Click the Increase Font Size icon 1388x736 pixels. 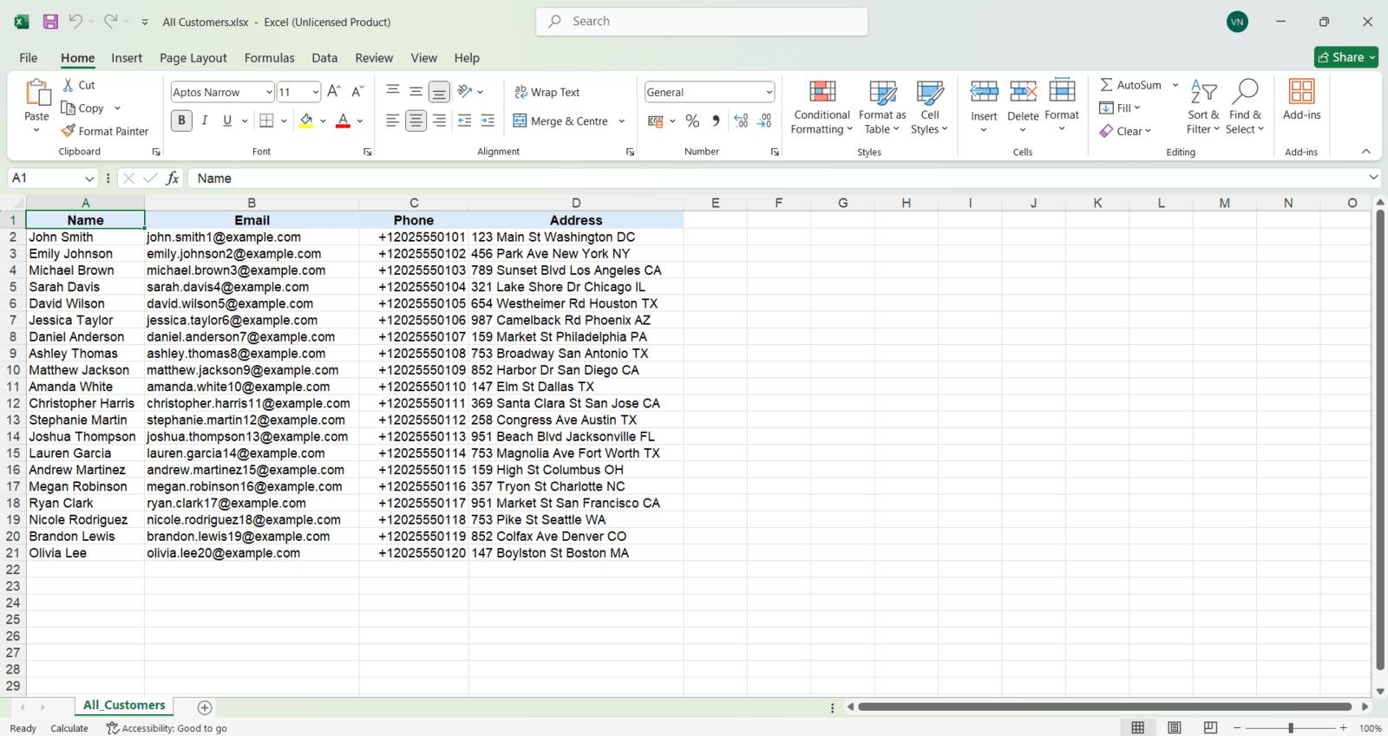click(334, 92)
